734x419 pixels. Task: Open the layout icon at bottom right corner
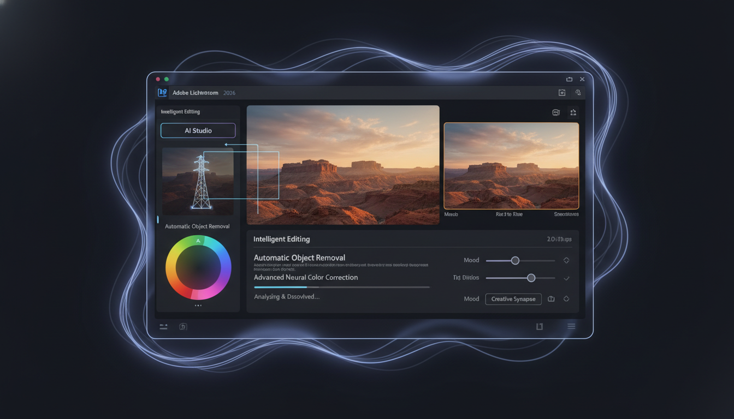(x=539, y=326)
